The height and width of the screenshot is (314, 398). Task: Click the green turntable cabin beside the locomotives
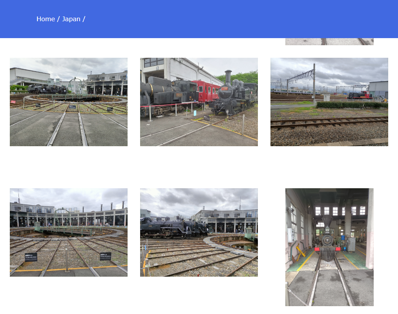click(248, 234)
